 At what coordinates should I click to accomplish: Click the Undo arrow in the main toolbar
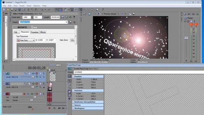click(42, 10)
